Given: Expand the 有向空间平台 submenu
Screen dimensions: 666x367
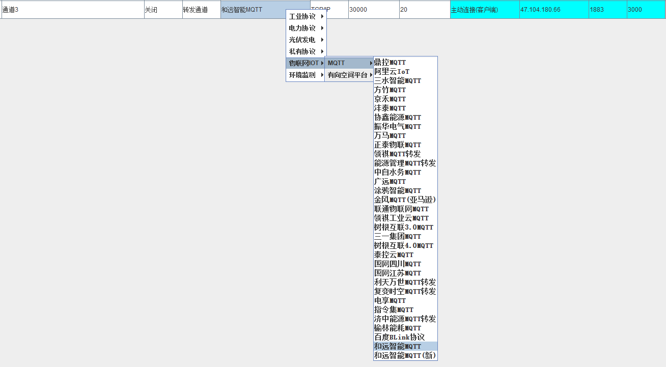Looking at the screenshot, I should tap(349, 75).
